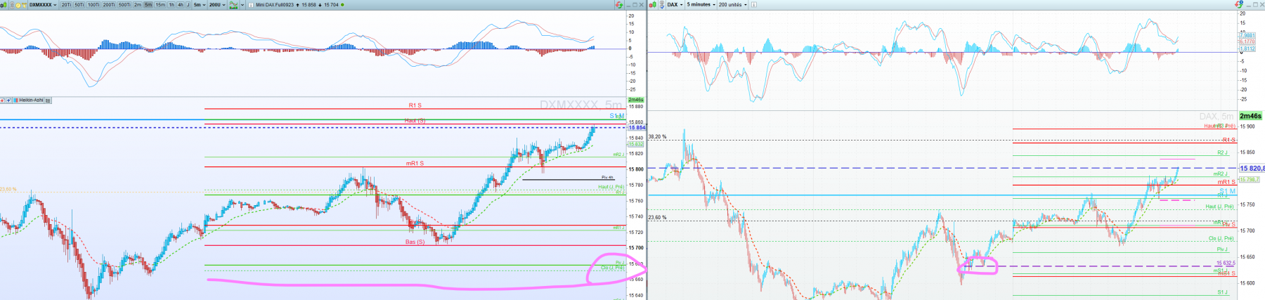This screenshot has height=300, width=1265.
Task: Click the candlestick chart-style icon on the DAX chart
Action: click(653, 4)
